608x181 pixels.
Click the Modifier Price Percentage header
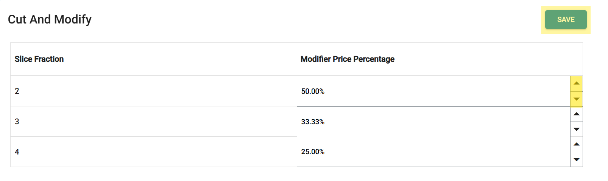coord(347,59)
